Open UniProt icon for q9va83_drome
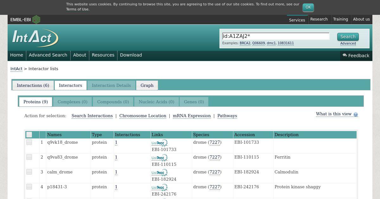This screenshot has height=199, width=380. click(x=160, y=158)
